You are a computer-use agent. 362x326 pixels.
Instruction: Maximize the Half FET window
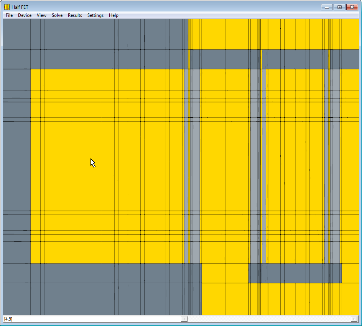click(x=339, y=7)
